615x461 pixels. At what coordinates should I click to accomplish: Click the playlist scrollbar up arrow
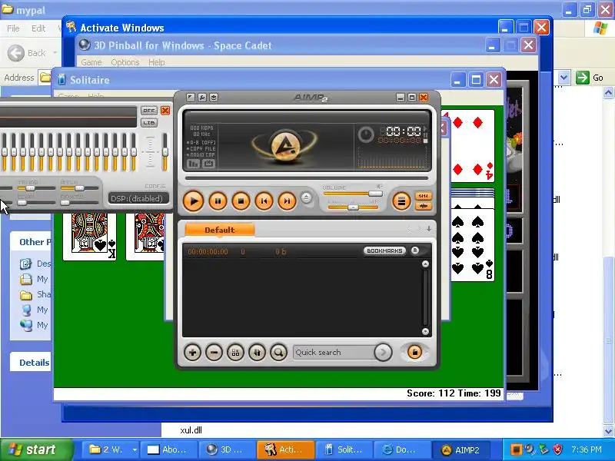(x=425, y=264)
